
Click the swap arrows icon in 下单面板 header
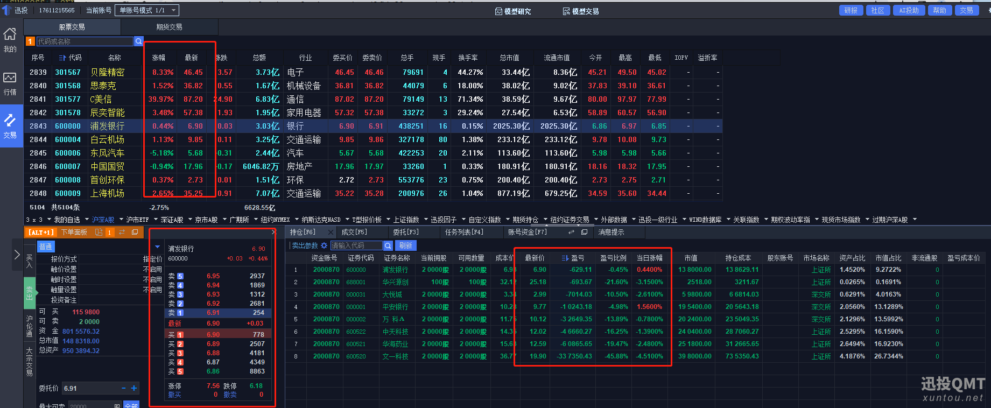pyautogui.click(x=122, y=232)
